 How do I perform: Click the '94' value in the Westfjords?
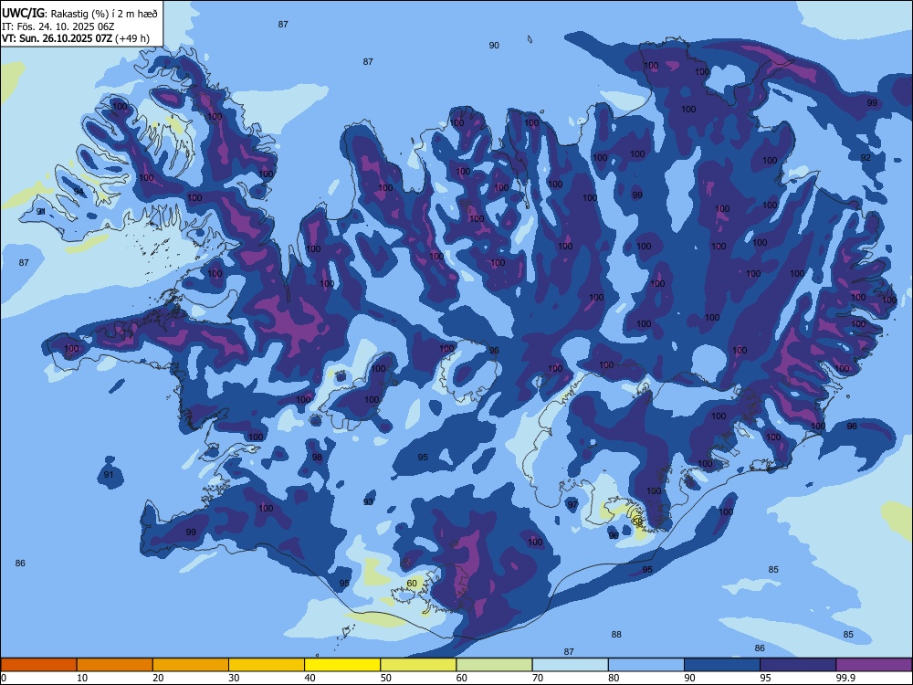tap(79, 191)
